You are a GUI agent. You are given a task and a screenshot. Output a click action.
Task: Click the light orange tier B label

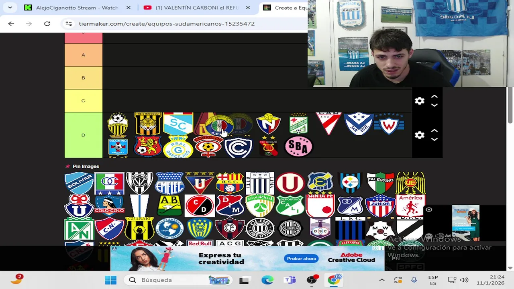coord(84,78)
